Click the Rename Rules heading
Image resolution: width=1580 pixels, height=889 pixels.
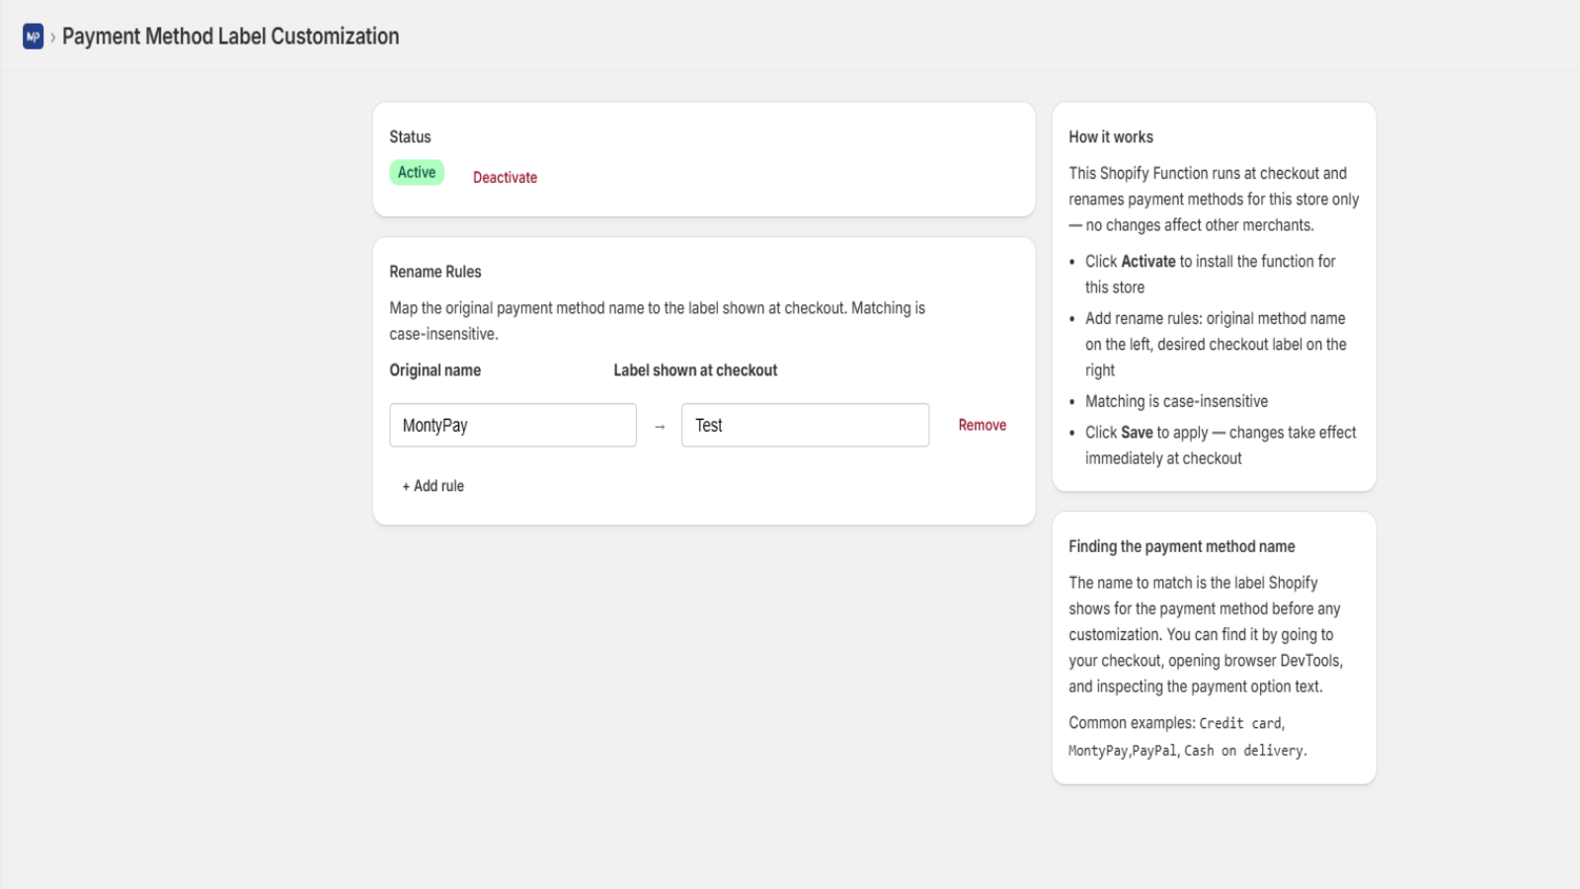(x=435, y=272)
